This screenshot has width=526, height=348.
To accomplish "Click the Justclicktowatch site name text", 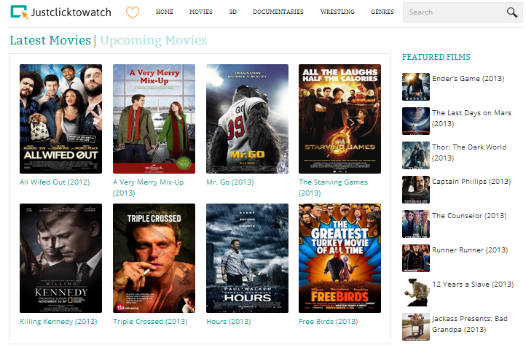I will [x=71, y=12].
